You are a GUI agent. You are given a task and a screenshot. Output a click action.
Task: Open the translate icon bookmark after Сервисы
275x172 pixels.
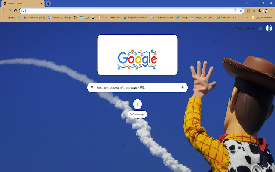pos(20,18)
